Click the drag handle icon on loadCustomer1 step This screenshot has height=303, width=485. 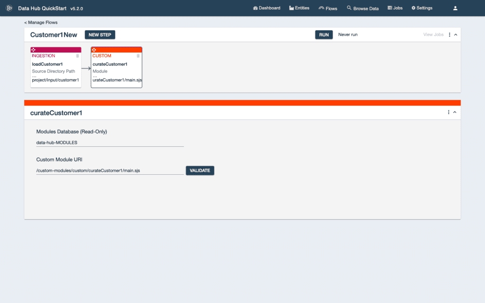pyautogui.click(x=33, y=50)
